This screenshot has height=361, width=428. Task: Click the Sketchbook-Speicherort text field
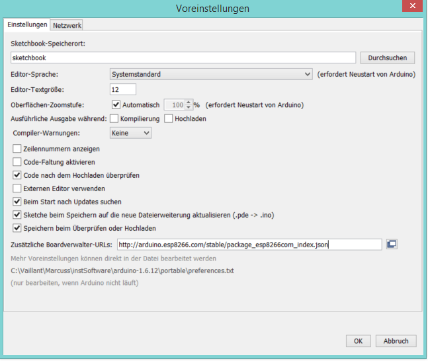(183, 58)
